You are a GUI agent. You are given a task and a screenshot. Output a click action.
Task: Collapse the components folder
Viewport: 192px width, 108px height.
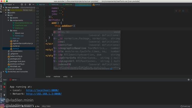point(8,20)
